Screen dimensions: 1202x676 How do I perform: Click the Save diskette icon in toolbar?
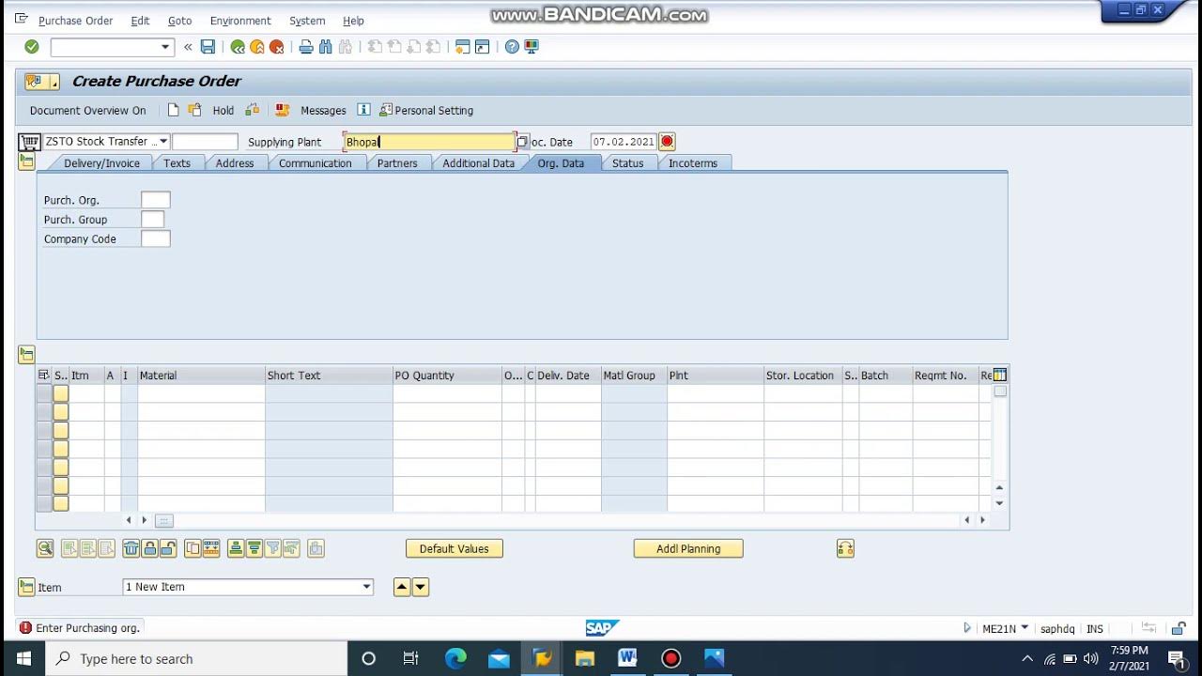pos(208,47)
